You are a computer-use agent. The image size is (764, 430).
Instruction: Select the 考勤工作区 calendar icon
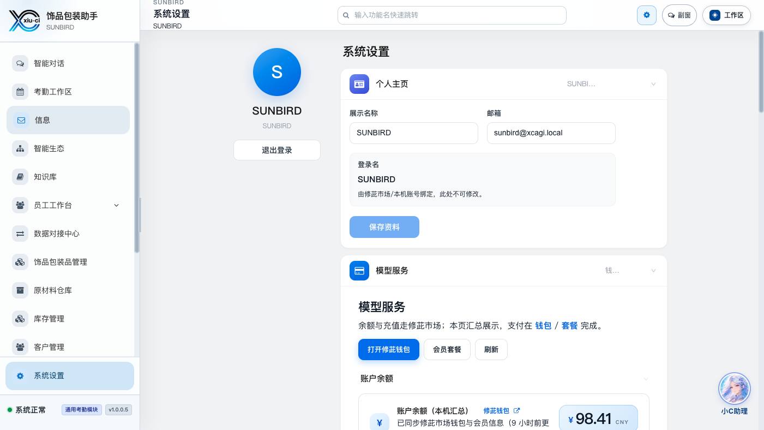20,92
